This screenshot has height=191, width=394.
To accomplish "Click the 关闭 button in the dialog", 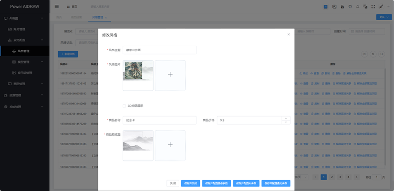I will pos(173,183).
